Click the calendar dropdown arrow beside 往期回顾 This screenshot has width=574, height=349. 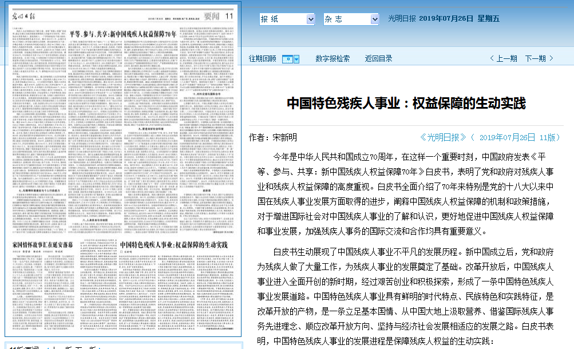[296, 59]
